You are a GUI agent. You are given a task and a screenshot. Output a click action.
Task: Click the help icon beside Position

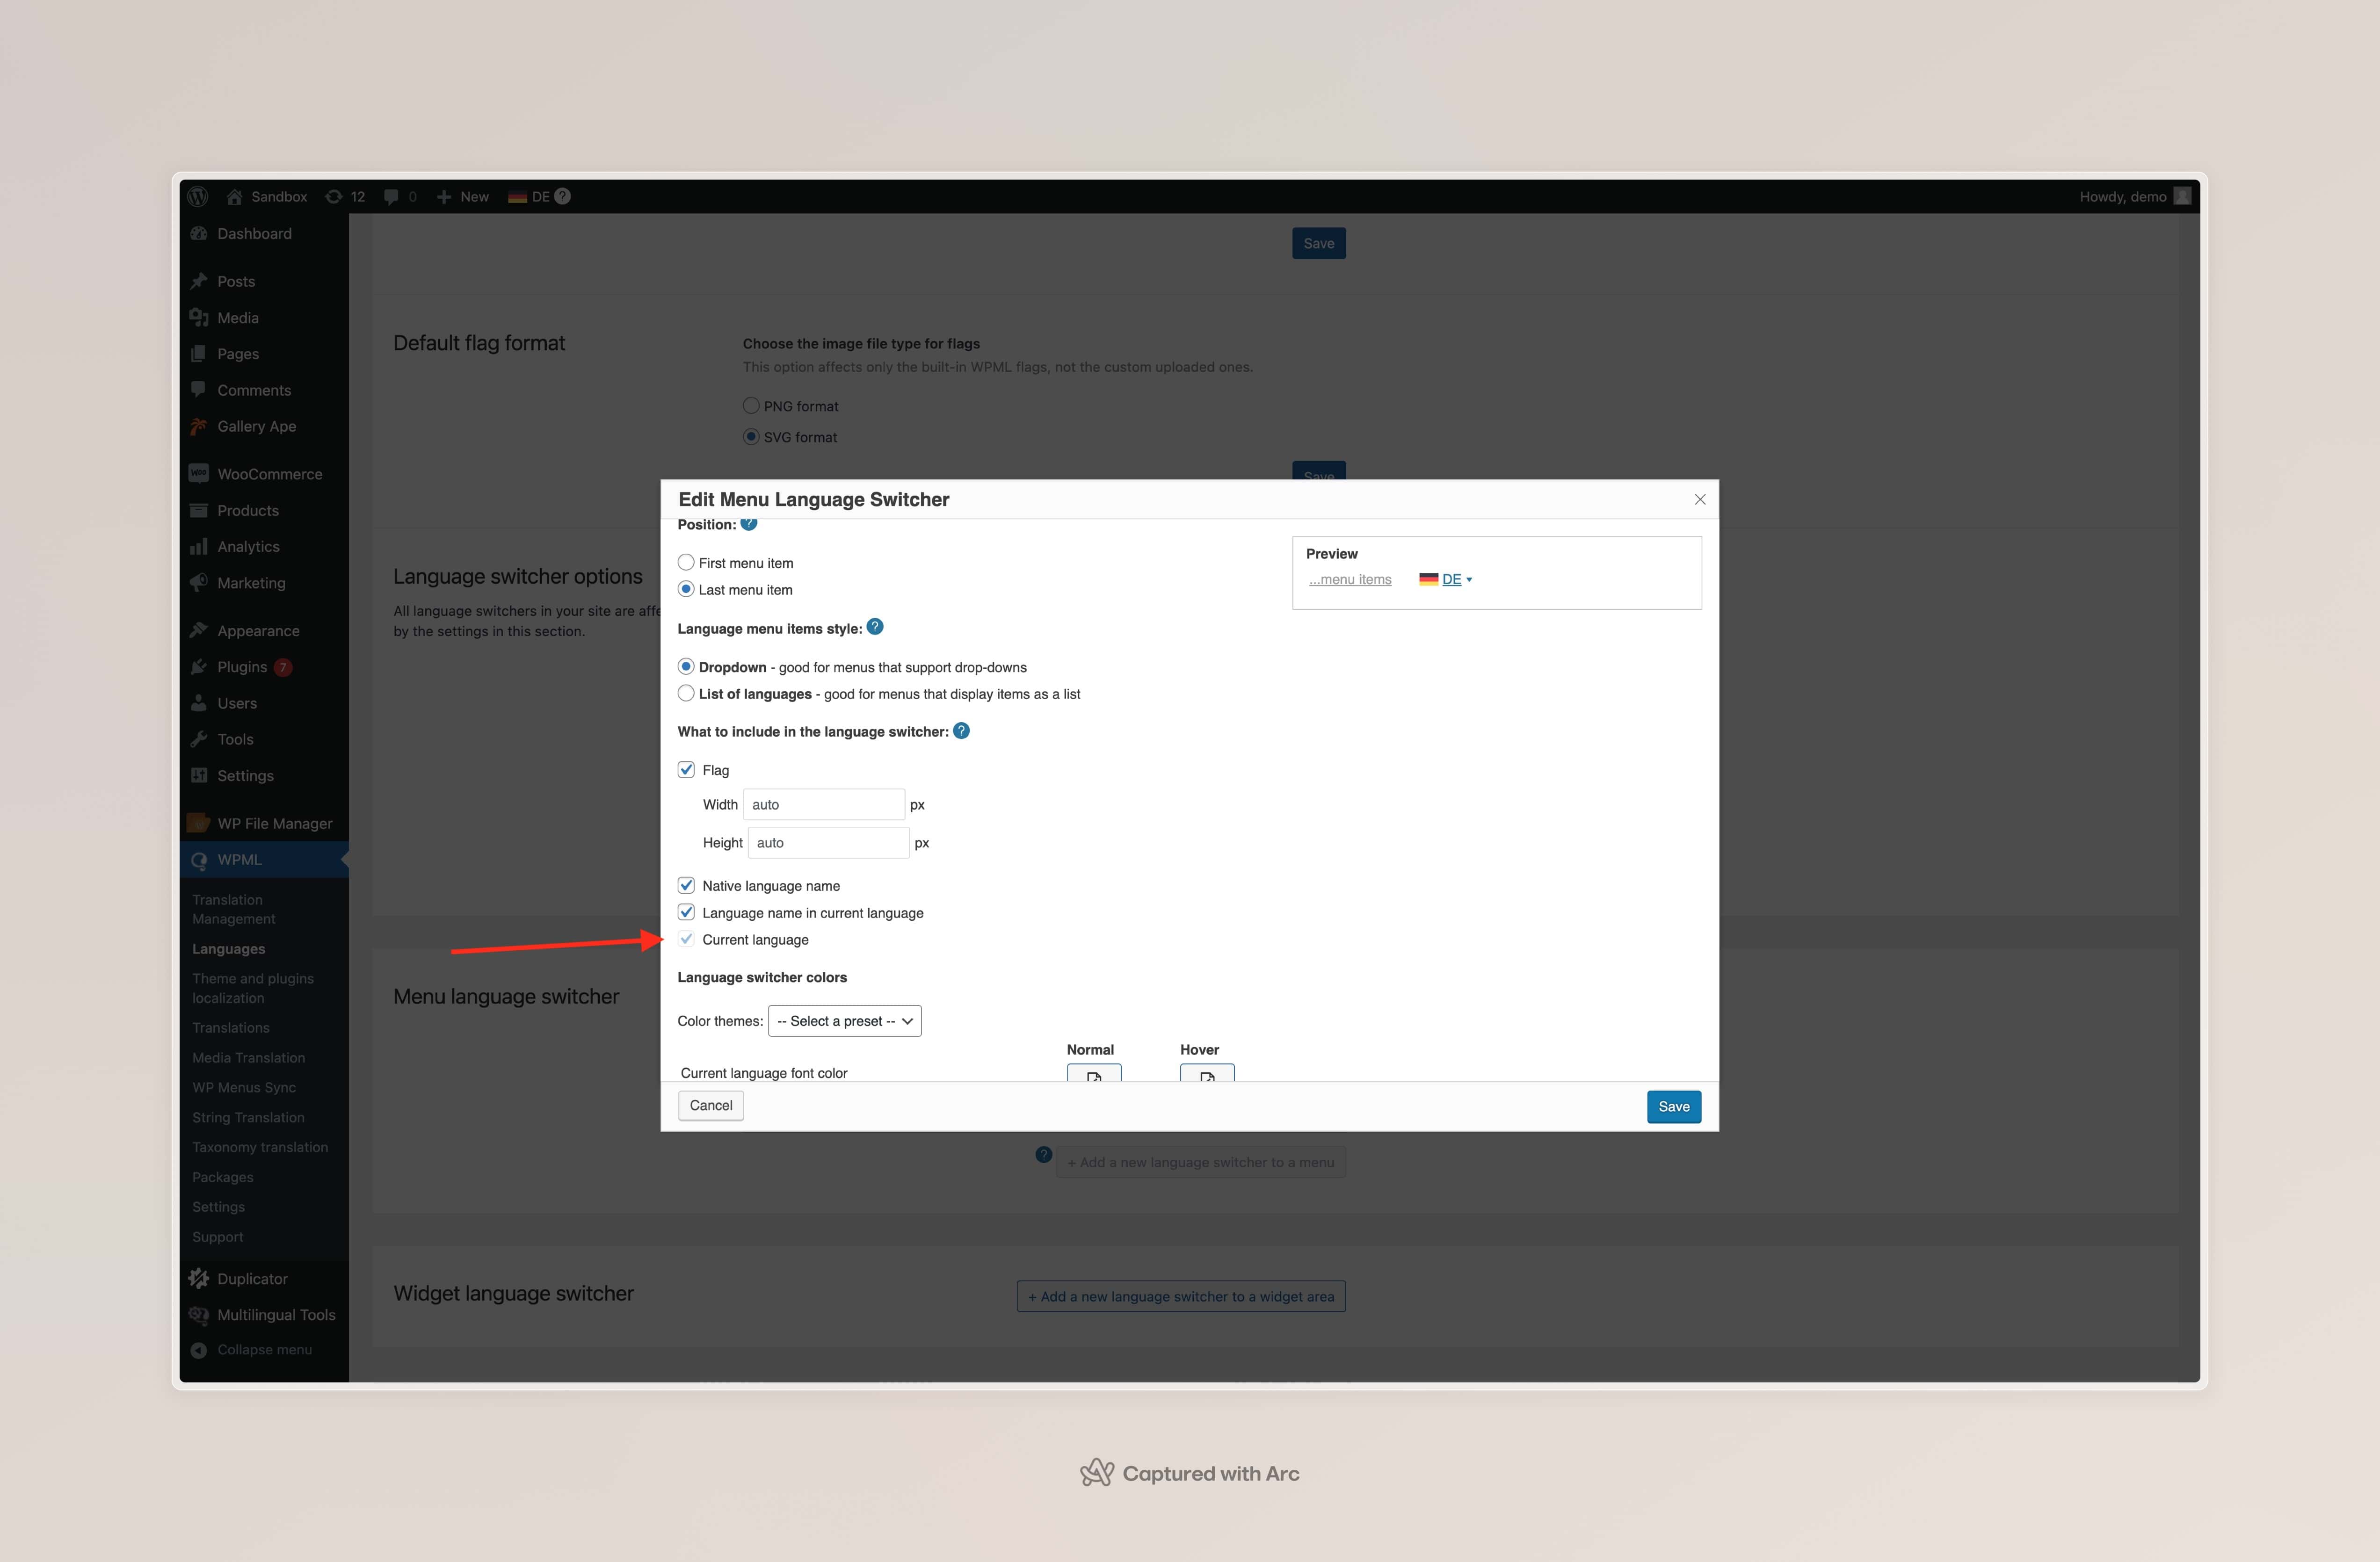point(748,524)
